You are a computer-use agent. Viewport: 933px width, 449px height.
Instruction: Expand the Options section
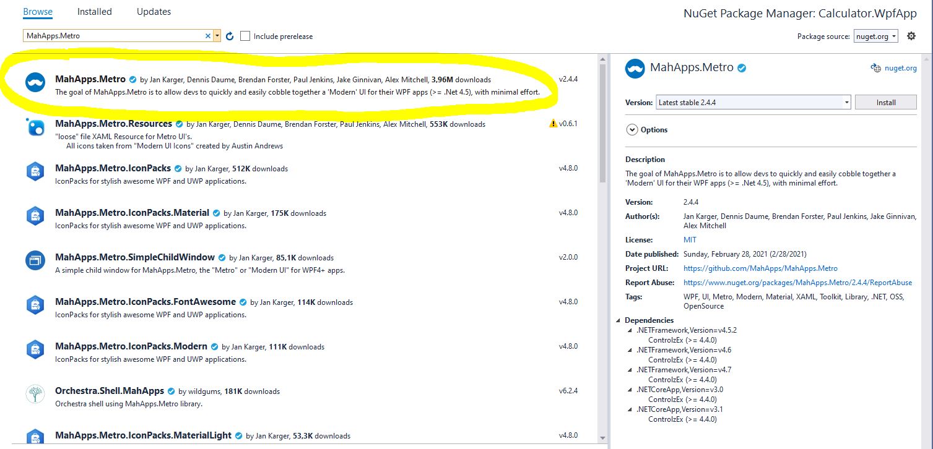pyautogui.click(x=632, y=130)
